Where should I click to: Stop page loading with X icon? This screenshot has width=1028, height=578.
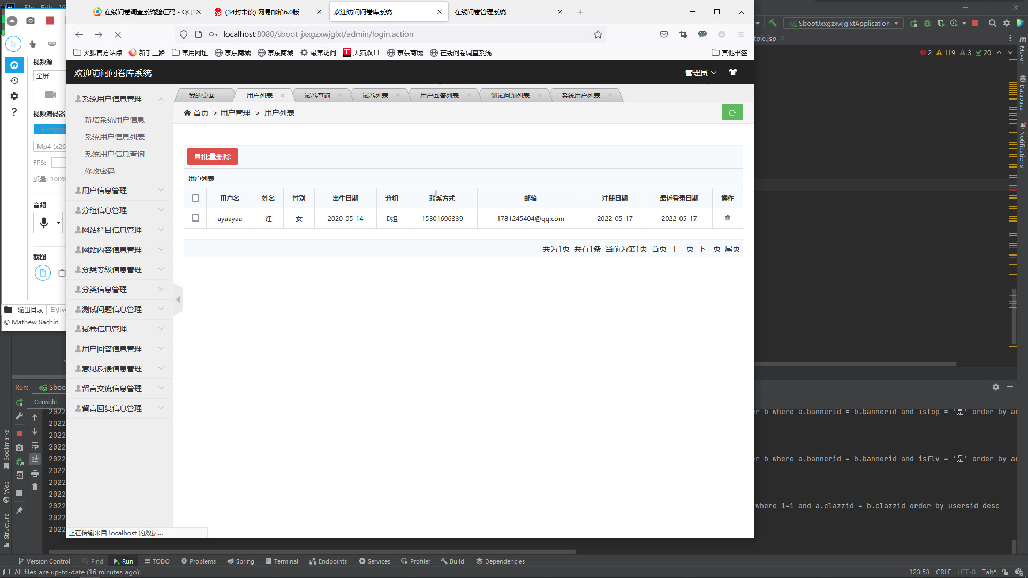118,34
